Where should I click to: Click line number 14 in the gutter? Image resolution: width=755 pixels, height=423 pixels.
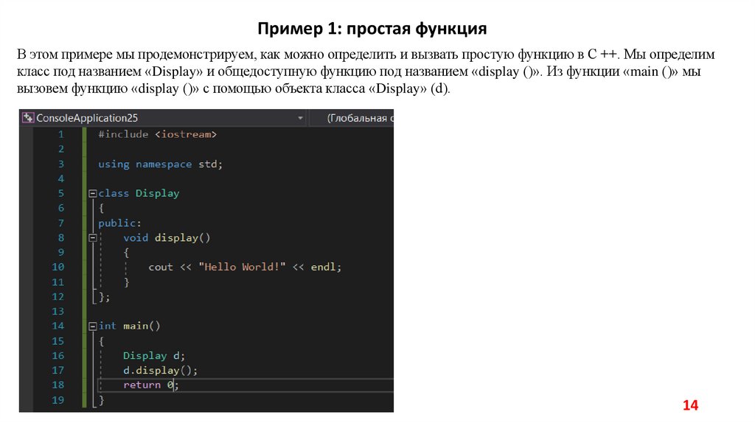tap(58, 326)
